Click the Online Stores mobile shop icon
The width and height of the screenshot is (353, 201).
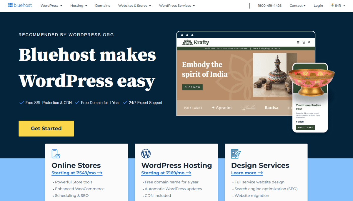point(56,154)
